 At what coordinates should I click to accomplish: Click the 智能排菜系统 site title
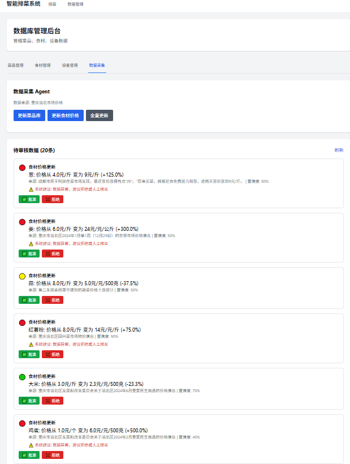tap(23, 4)
